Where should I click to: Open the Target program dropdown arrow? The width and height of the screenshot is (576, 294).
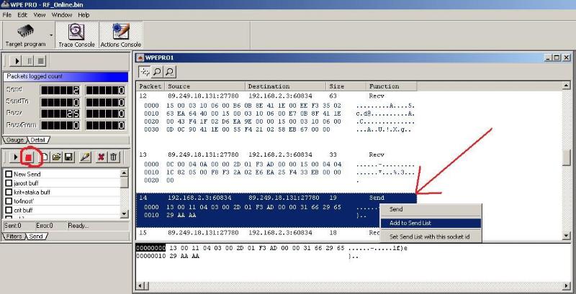pos(51,35)
